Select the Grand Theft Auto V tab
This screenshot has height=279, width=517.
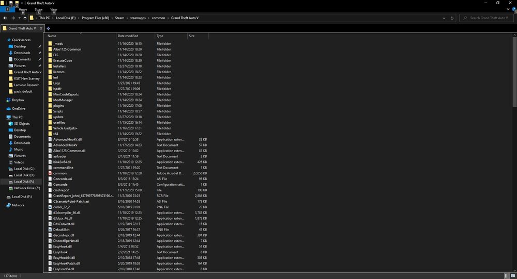22,28
